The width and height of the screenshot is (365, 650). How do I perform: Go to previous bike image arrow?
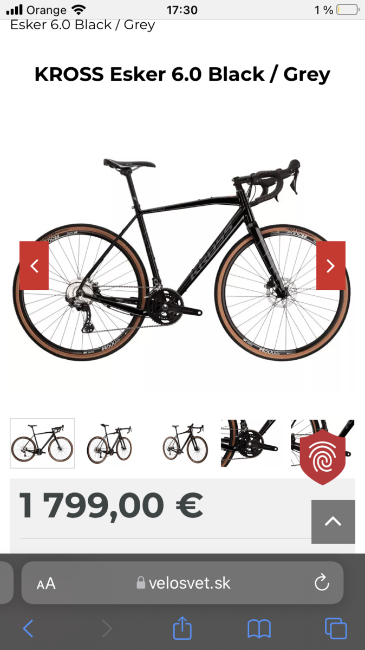coord(34,265)
